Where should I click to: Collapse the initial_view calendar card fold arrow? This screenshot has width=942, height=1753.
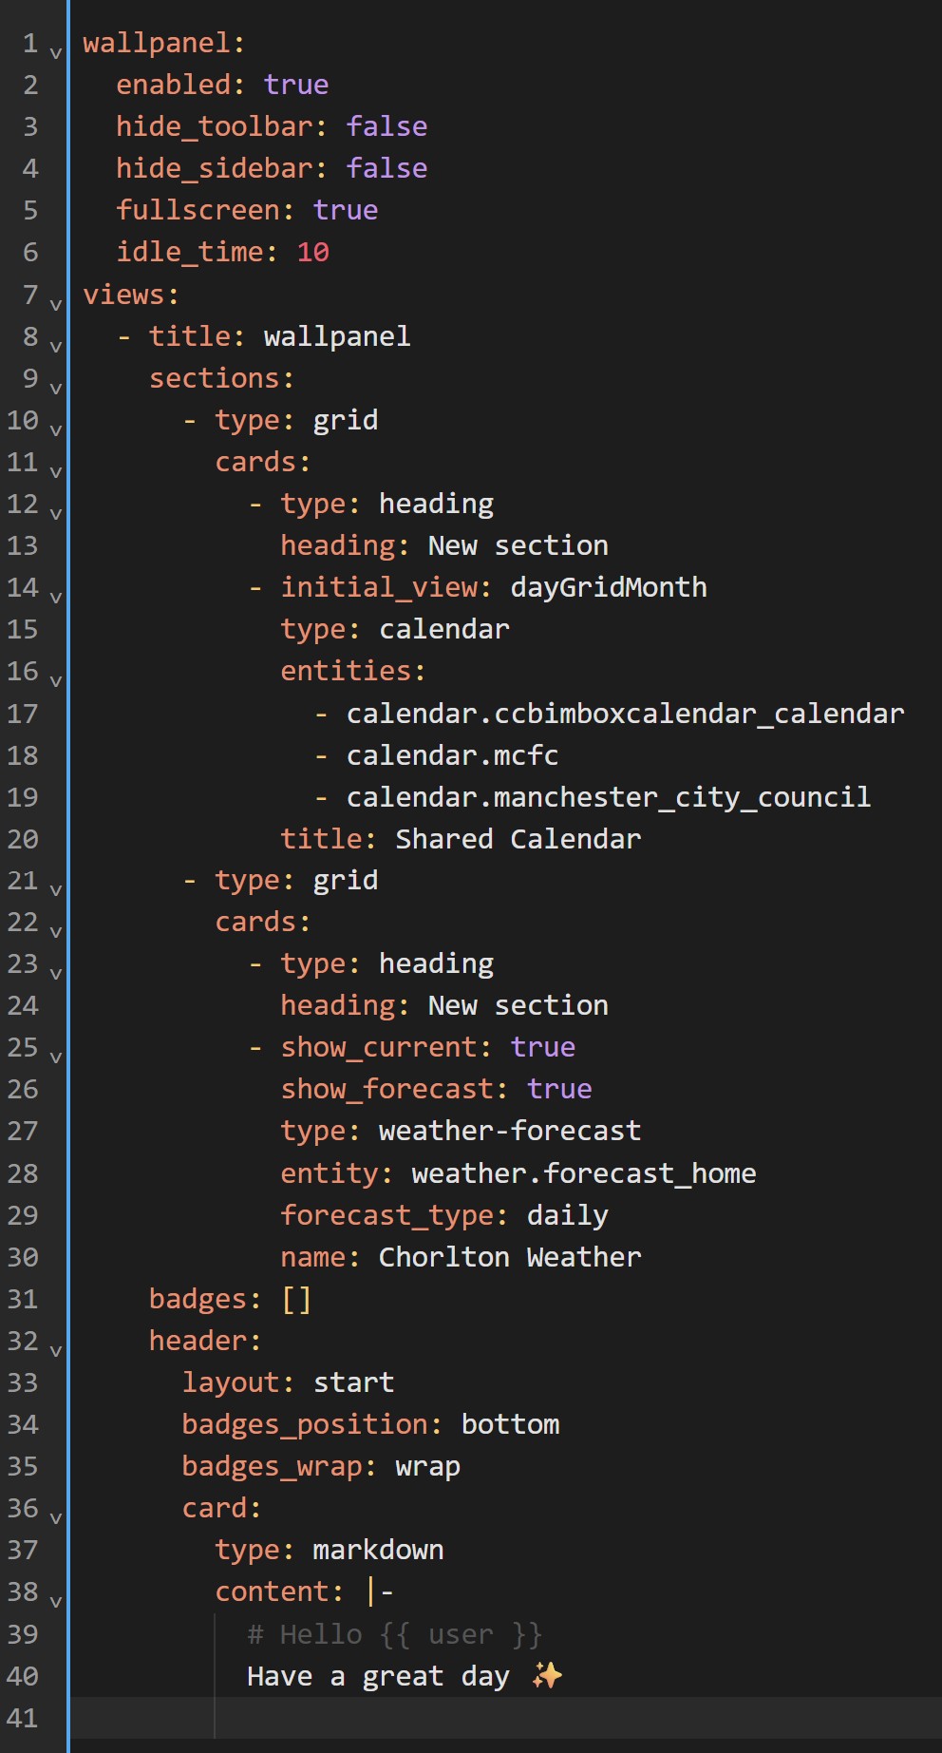pos(56,598)
